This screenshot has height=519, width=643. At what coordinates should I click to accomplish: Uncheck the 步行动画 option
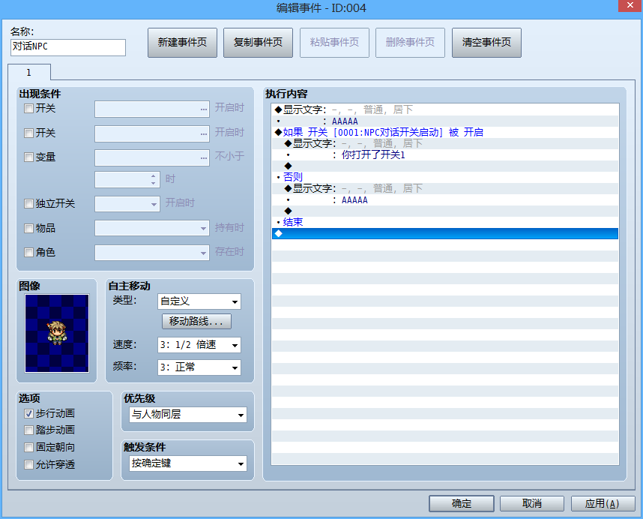click(28, 413)
